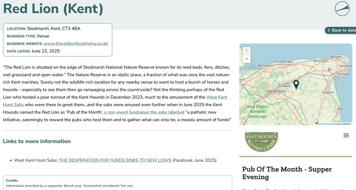Screen dimensions: 356x190
Task: Click Kent Downs National Landscape map label
Action: (x=257, y=111)
